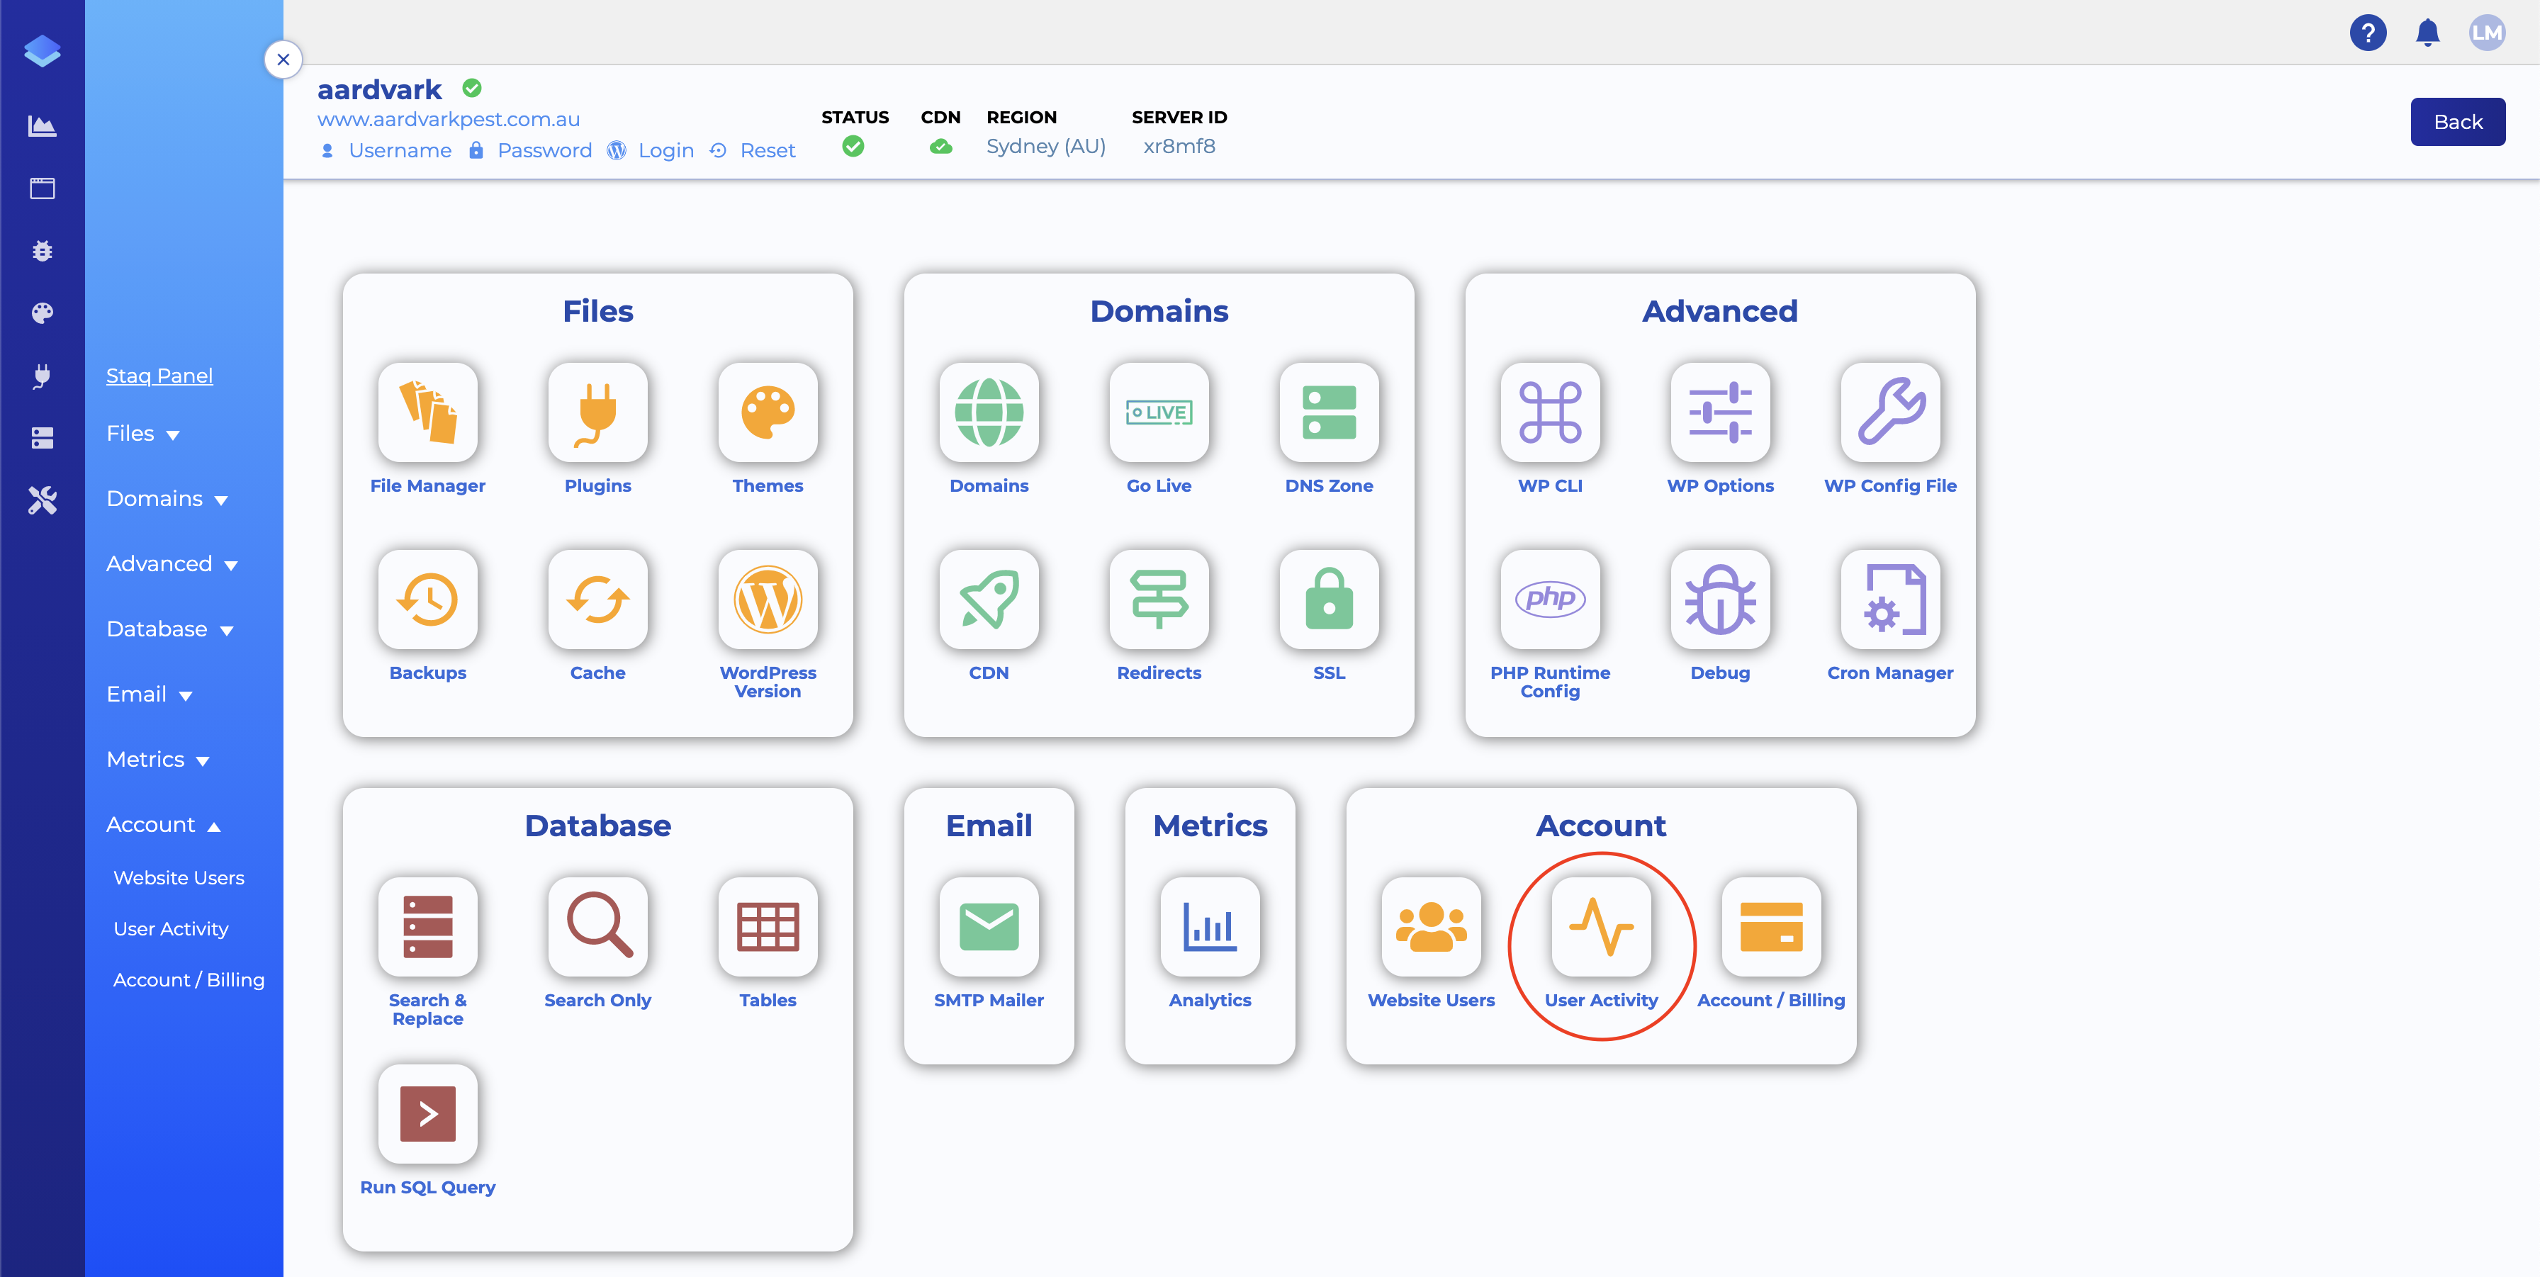Collapse the Account sidebar section
Viewport: 2540px width, 1277px height.
tap(163, 824)
